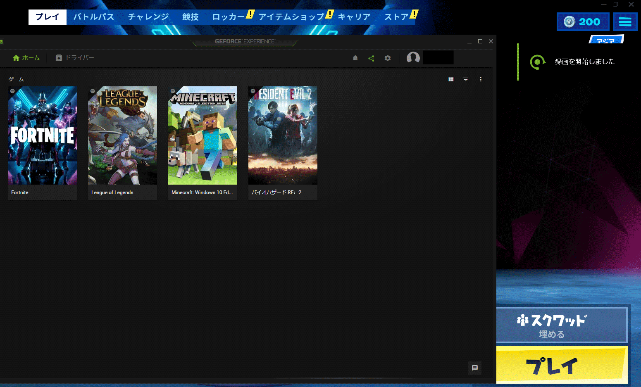Open the games filter icon
This screenshot has width=641, height=387.
(466, 79)
